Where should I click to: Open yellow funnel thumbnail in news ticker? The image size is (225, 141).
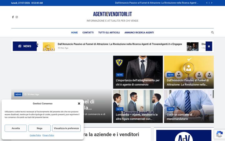(49, 47)
